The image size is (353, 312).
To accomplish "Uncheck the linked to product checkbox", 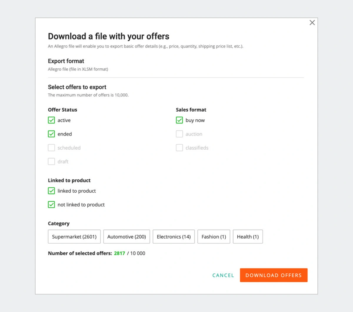I will coord(51,191).
